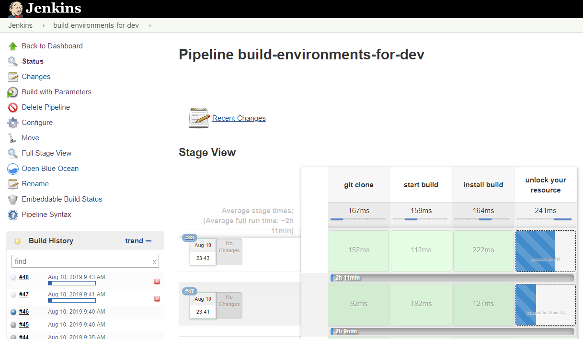Open build #47 link in history
Image resolution: width=583 pixels, height=339 pixels.
point(24,294)
